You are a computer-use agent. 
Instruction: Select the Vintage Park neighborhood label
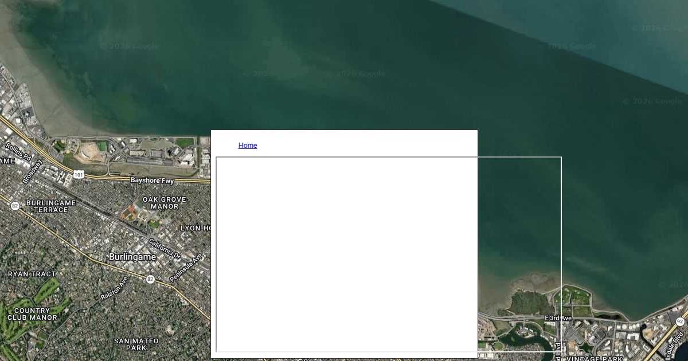tap(595, 358)
